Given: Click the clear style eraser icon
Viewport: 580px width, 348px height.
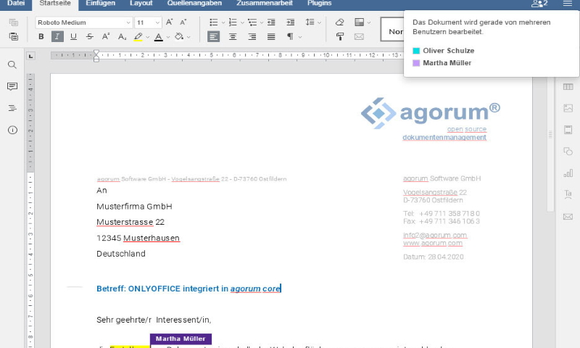Looking at the screenshot, I should point(339,22).
